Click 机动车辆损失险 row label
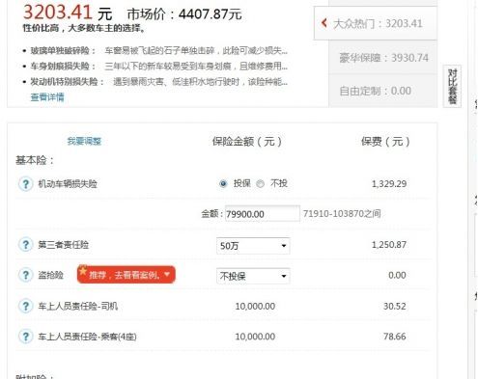The width and height of the screenshot is (478, 379). [68, 184]
